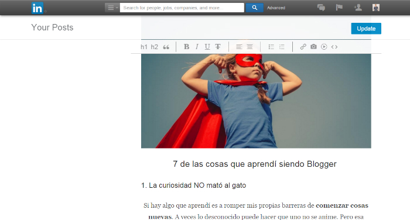
Task: Click the Update button
Action: [x=366, y=29]
